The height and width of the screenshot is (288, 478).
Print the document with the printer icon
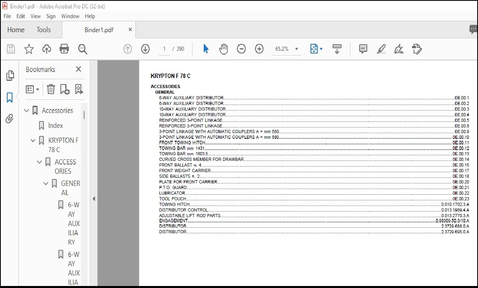point(64,49)
